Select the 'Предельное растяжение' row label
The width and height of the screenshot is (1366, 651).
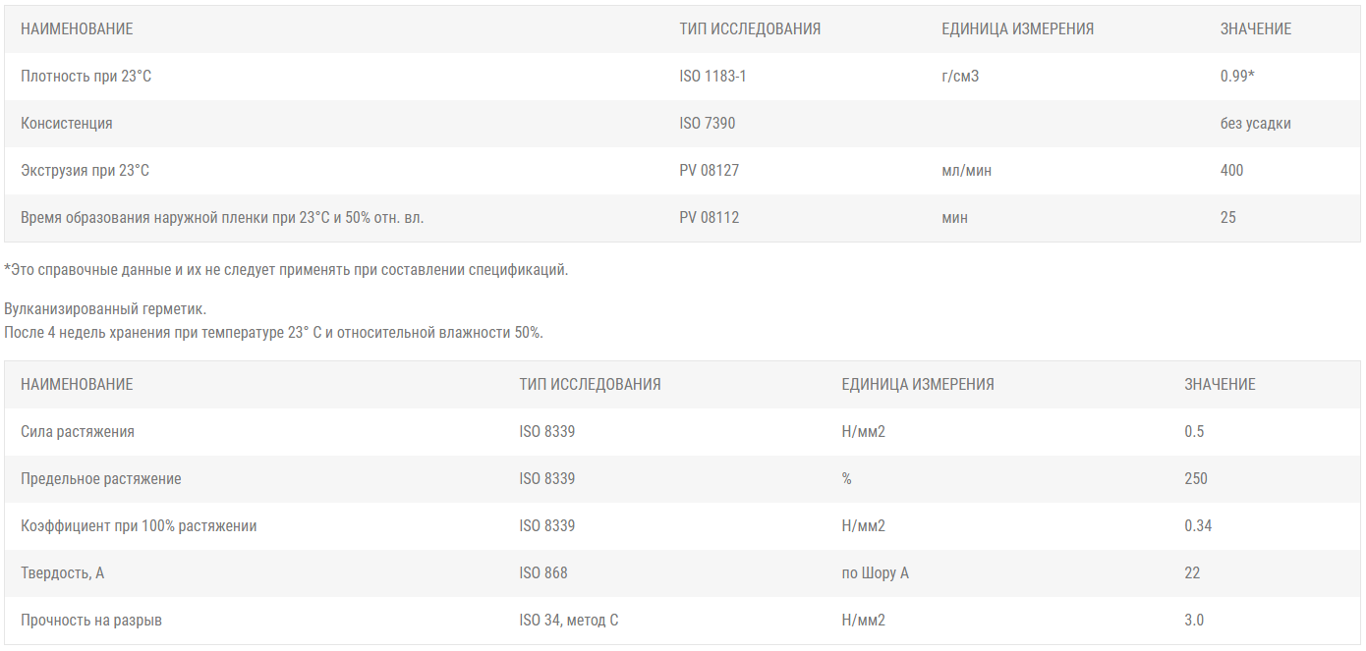click(x=101, y=479)
